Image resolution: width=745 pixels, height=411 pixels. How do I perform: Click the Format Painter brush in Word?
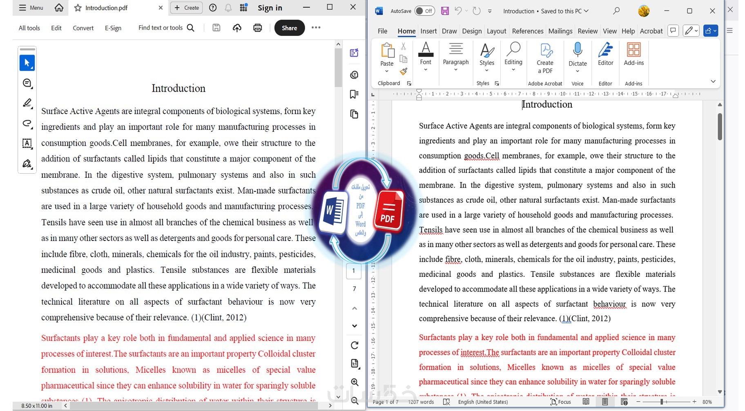(x=404, y=72)
